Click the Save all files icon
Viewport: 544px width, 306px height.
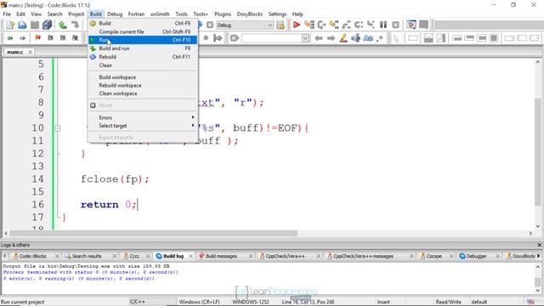click(48, 25)
